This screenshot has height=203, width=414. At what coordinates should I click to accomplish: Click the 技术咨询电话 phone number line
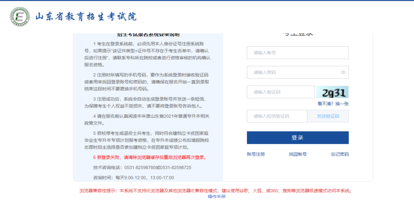(x=142, y=167)
